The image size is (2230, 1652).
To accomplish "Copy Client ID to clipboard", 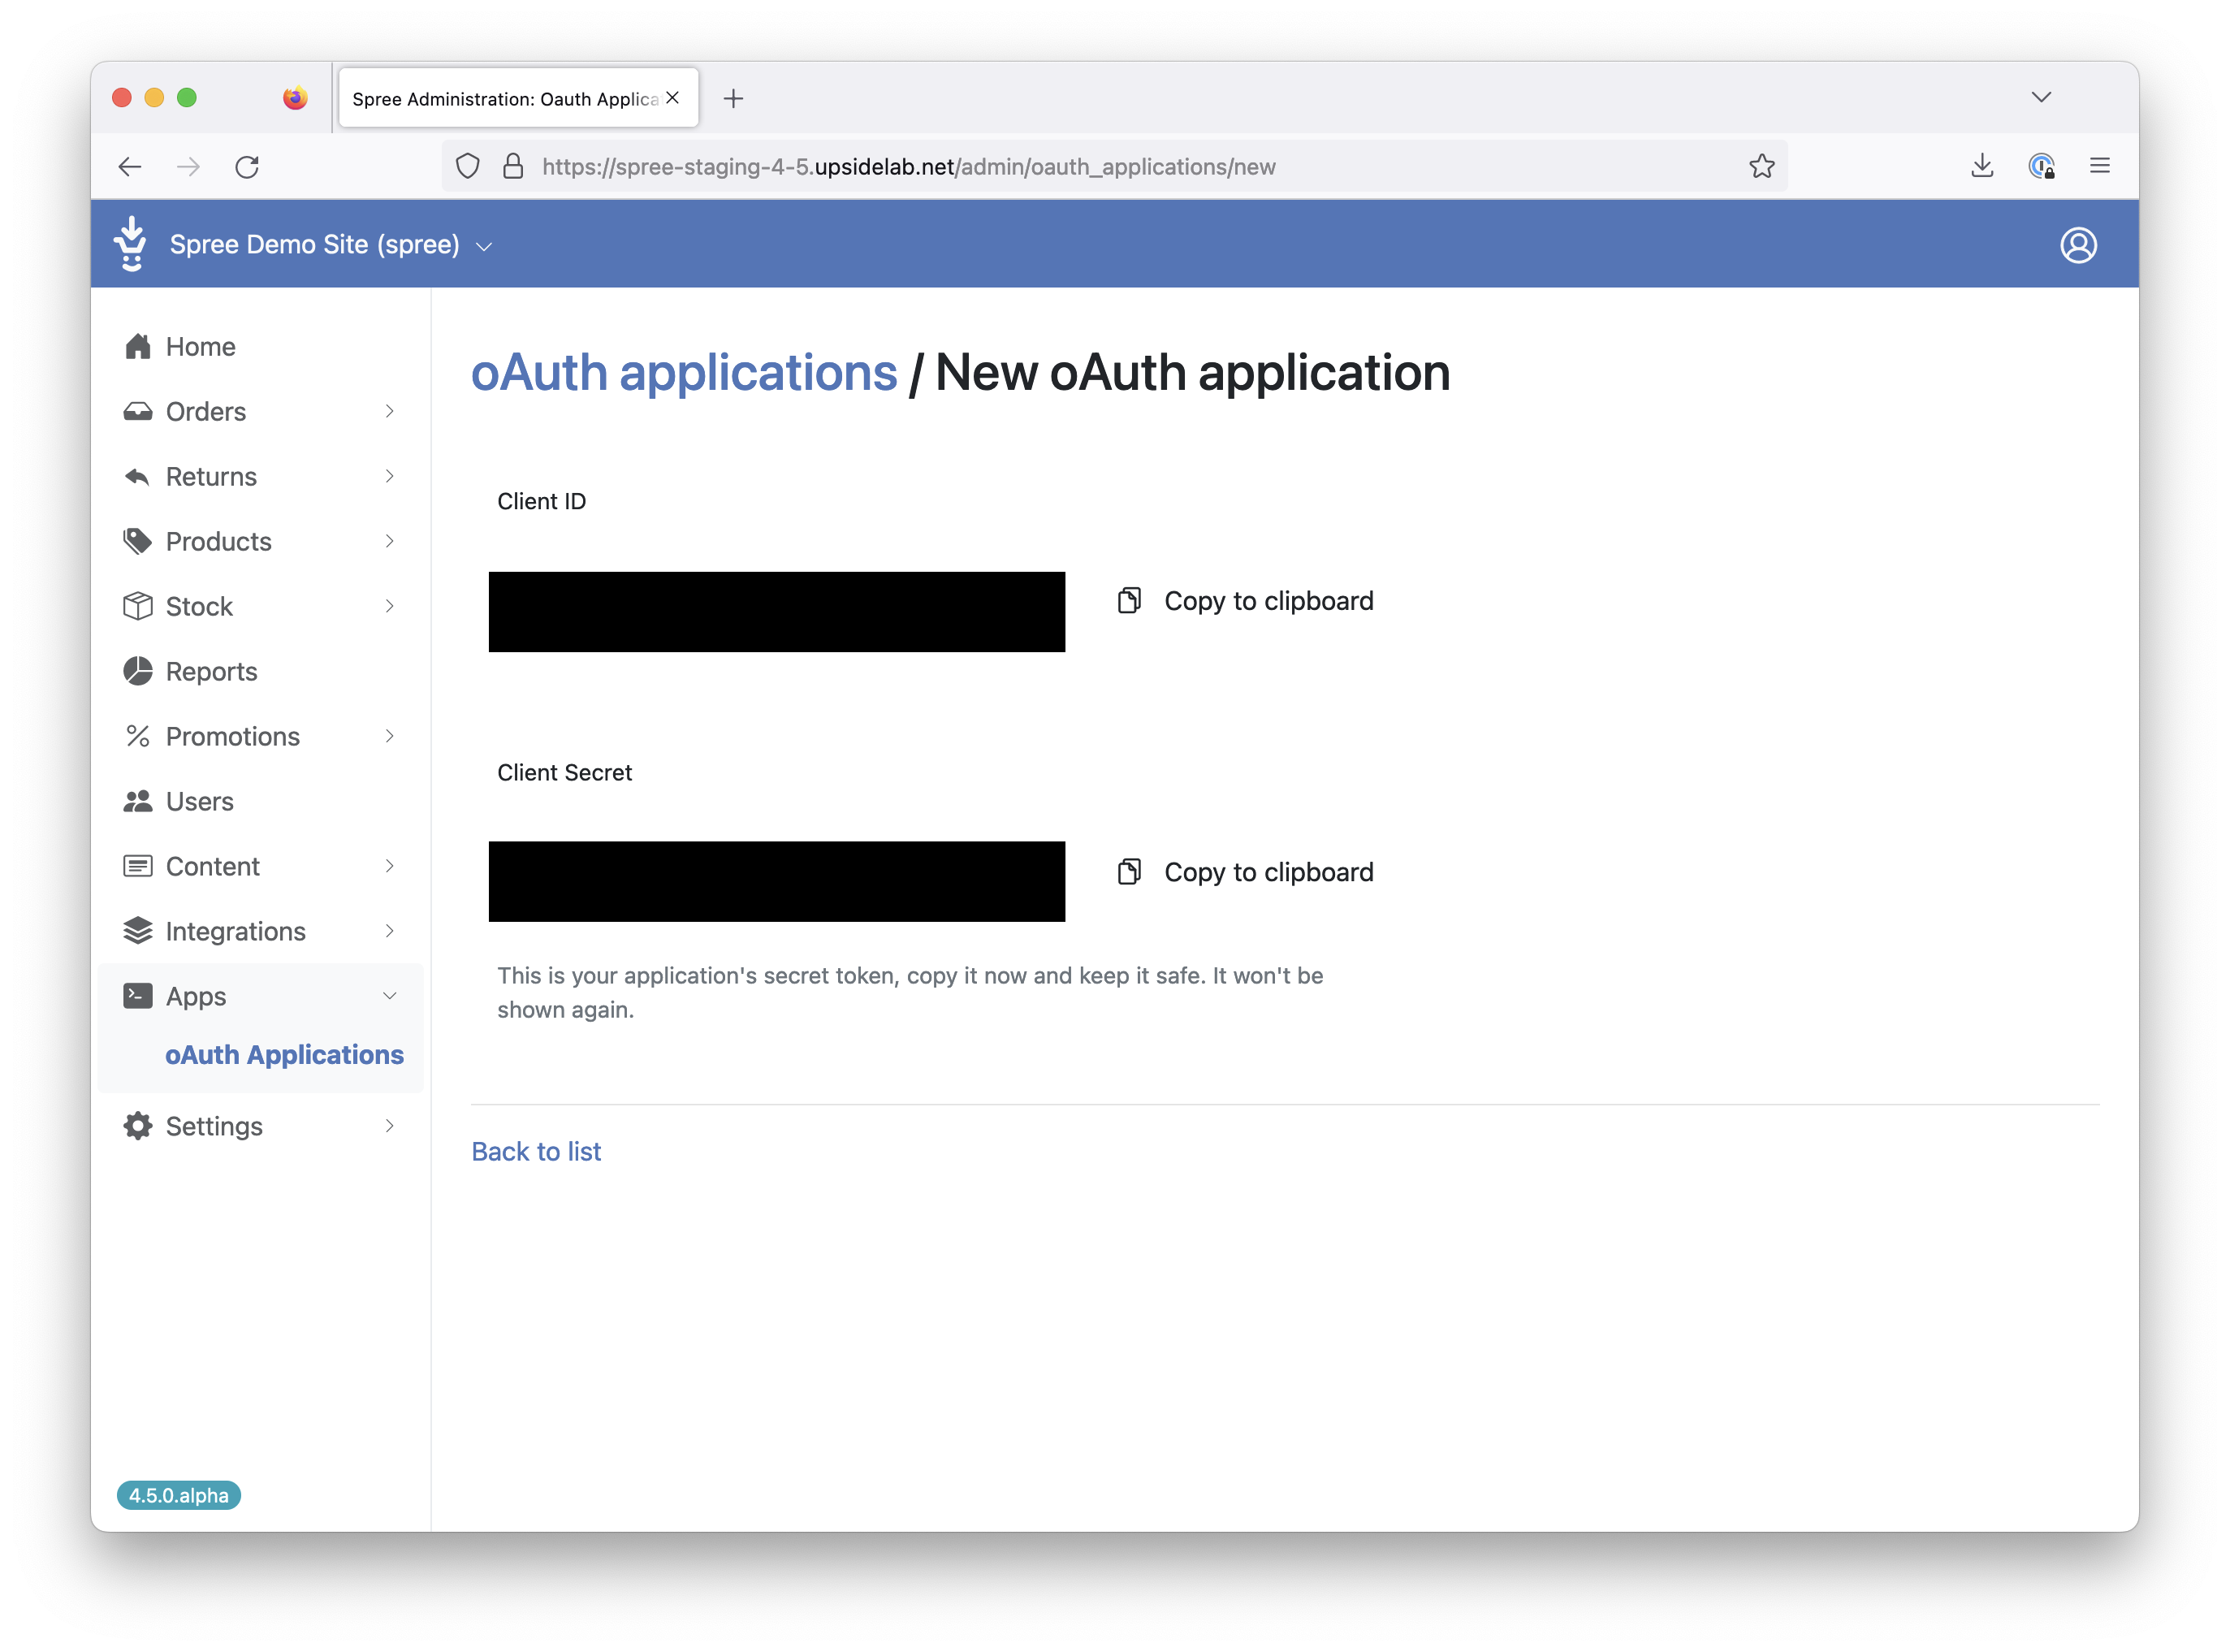I will [x=1245, y=601].
